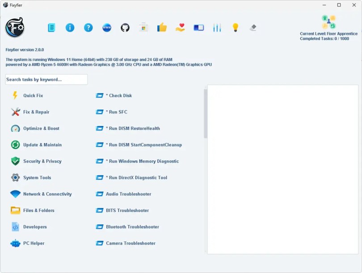This screenshot has width=362, height=273.
Task: Click the PC Helper robot icon
Action: click(x=16, y=243)
